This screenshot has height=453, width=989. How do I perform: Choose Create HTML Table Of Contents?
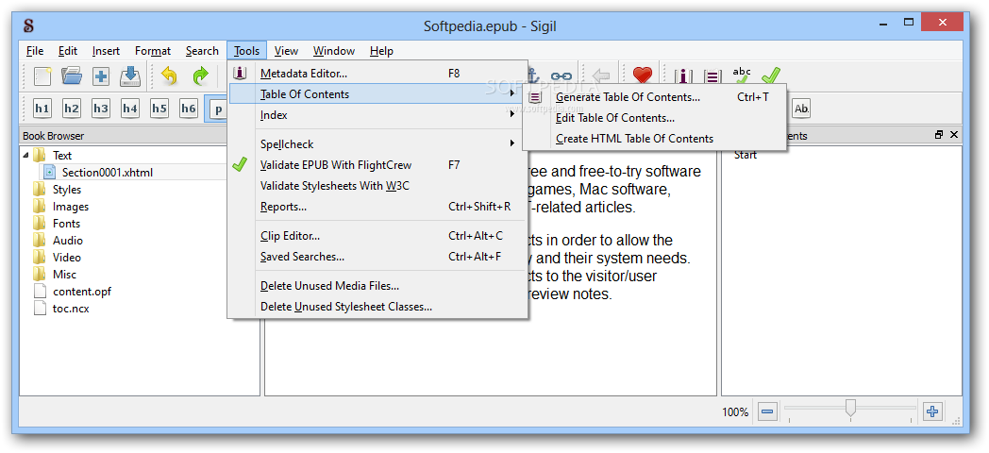coord(655,139)
